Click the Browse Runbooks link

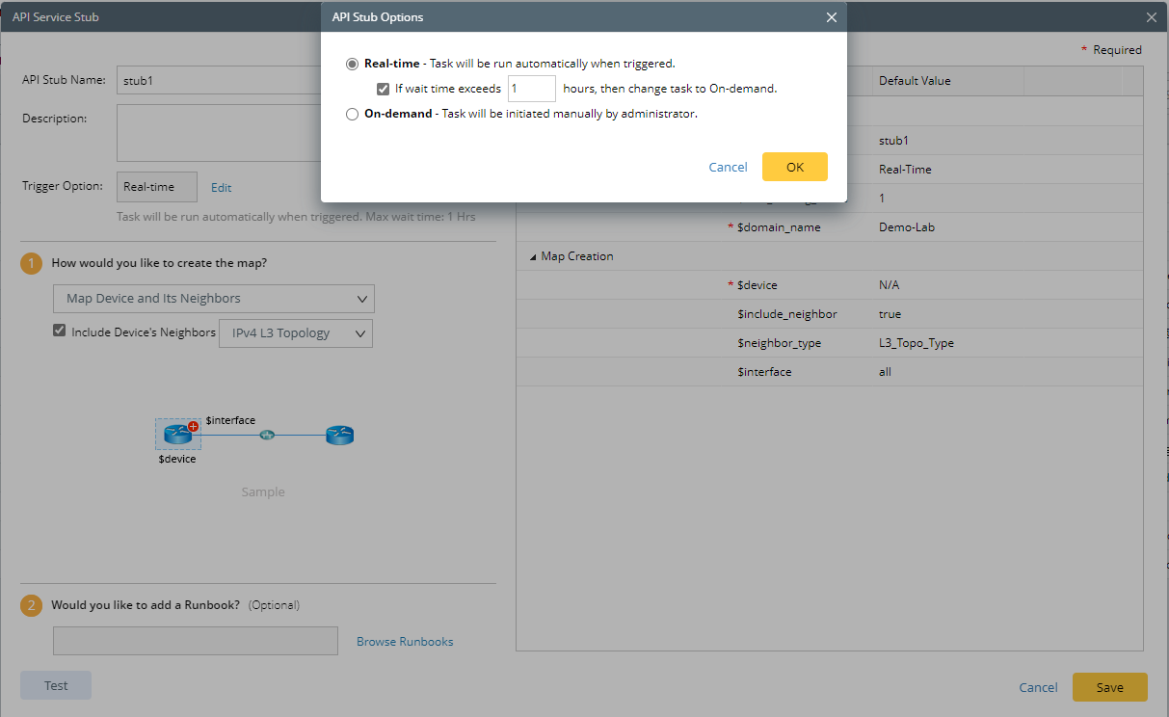[x=405, y=641]
